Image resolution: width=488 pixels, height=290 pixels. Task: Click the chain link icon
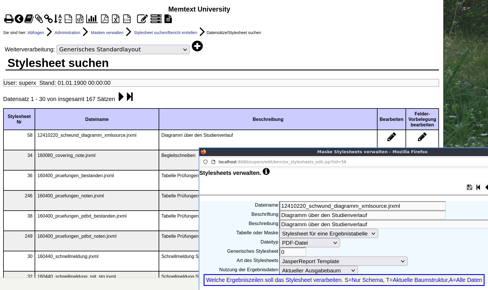coord(48,19)
